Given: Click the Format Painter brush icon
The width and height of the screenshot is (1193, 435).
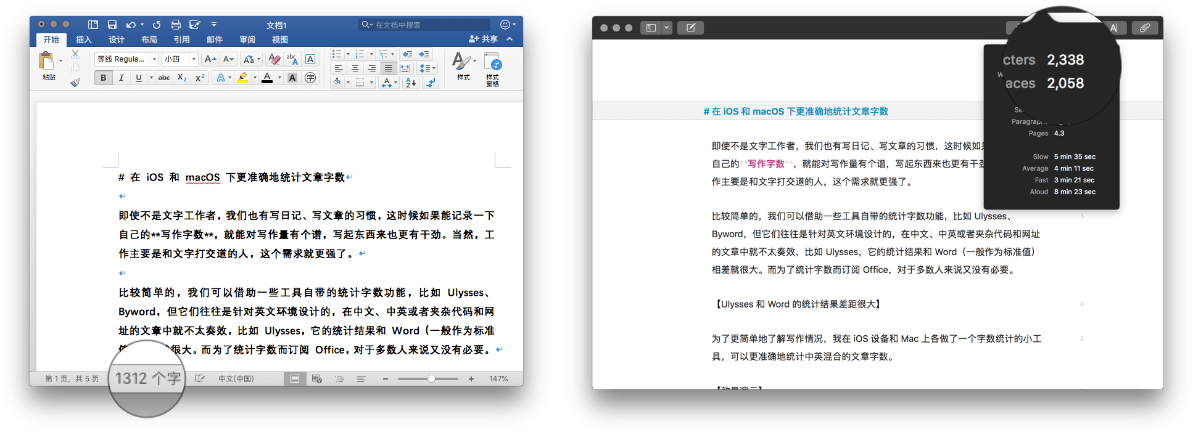Looking at the screenshot, I should coord(75,83).
